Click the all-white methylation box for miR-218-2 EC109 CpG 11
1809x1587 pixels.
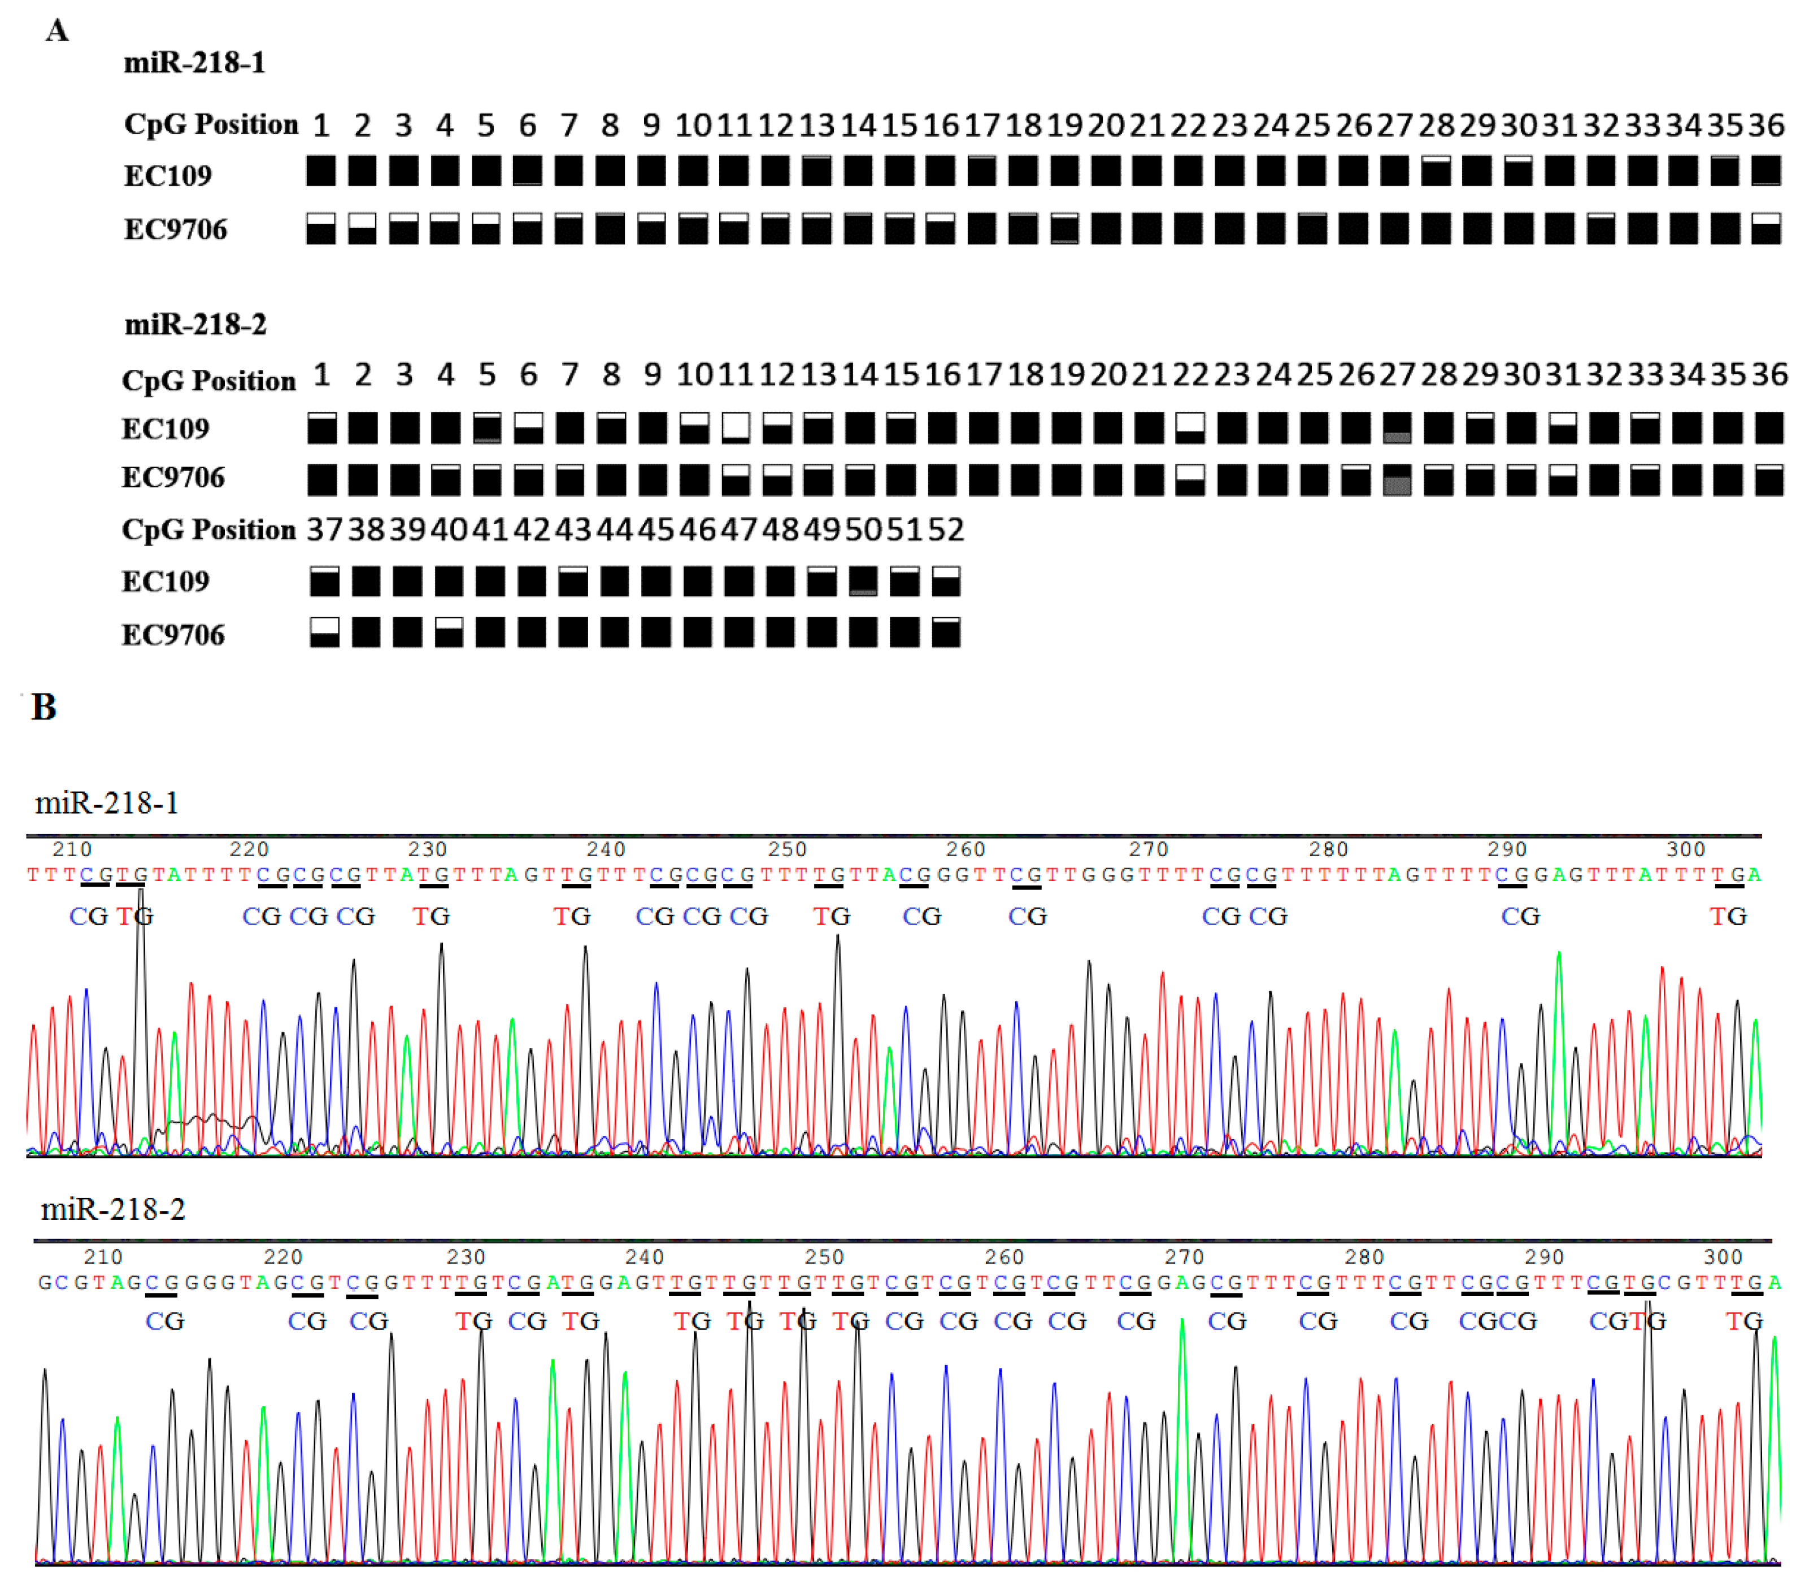[736, 428]
